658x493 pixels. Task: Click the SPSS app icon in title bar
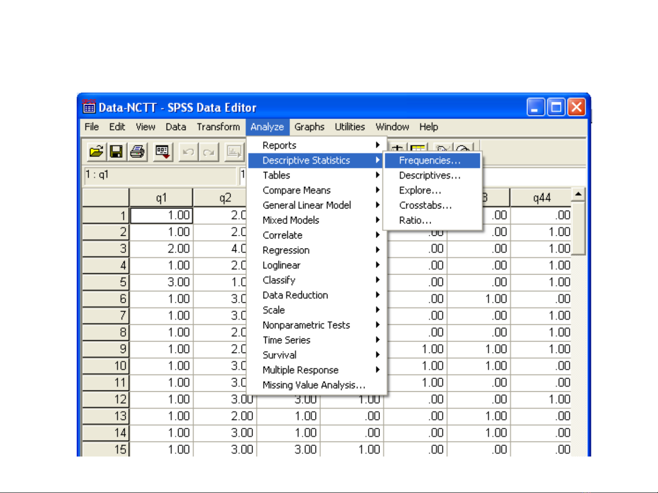(x=89, y=107)
